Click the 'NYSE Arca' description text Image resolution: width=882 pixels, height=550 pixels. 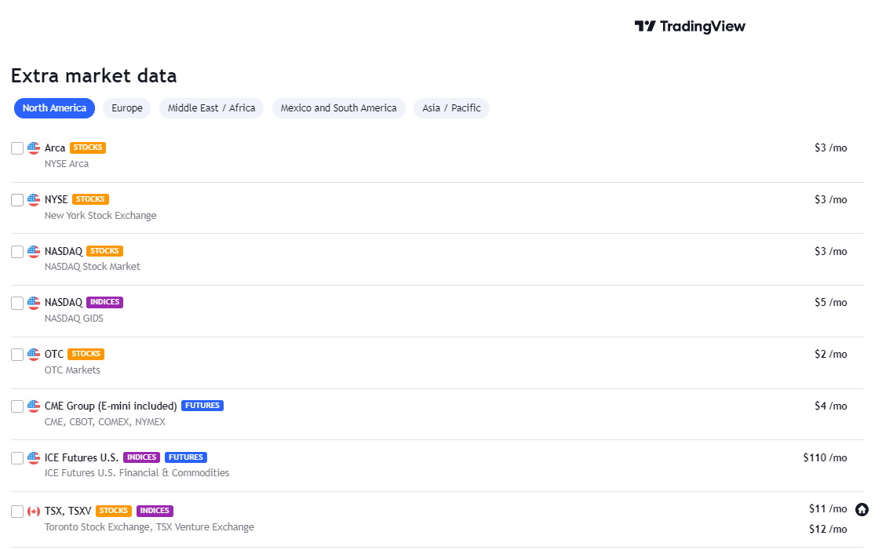67,164
